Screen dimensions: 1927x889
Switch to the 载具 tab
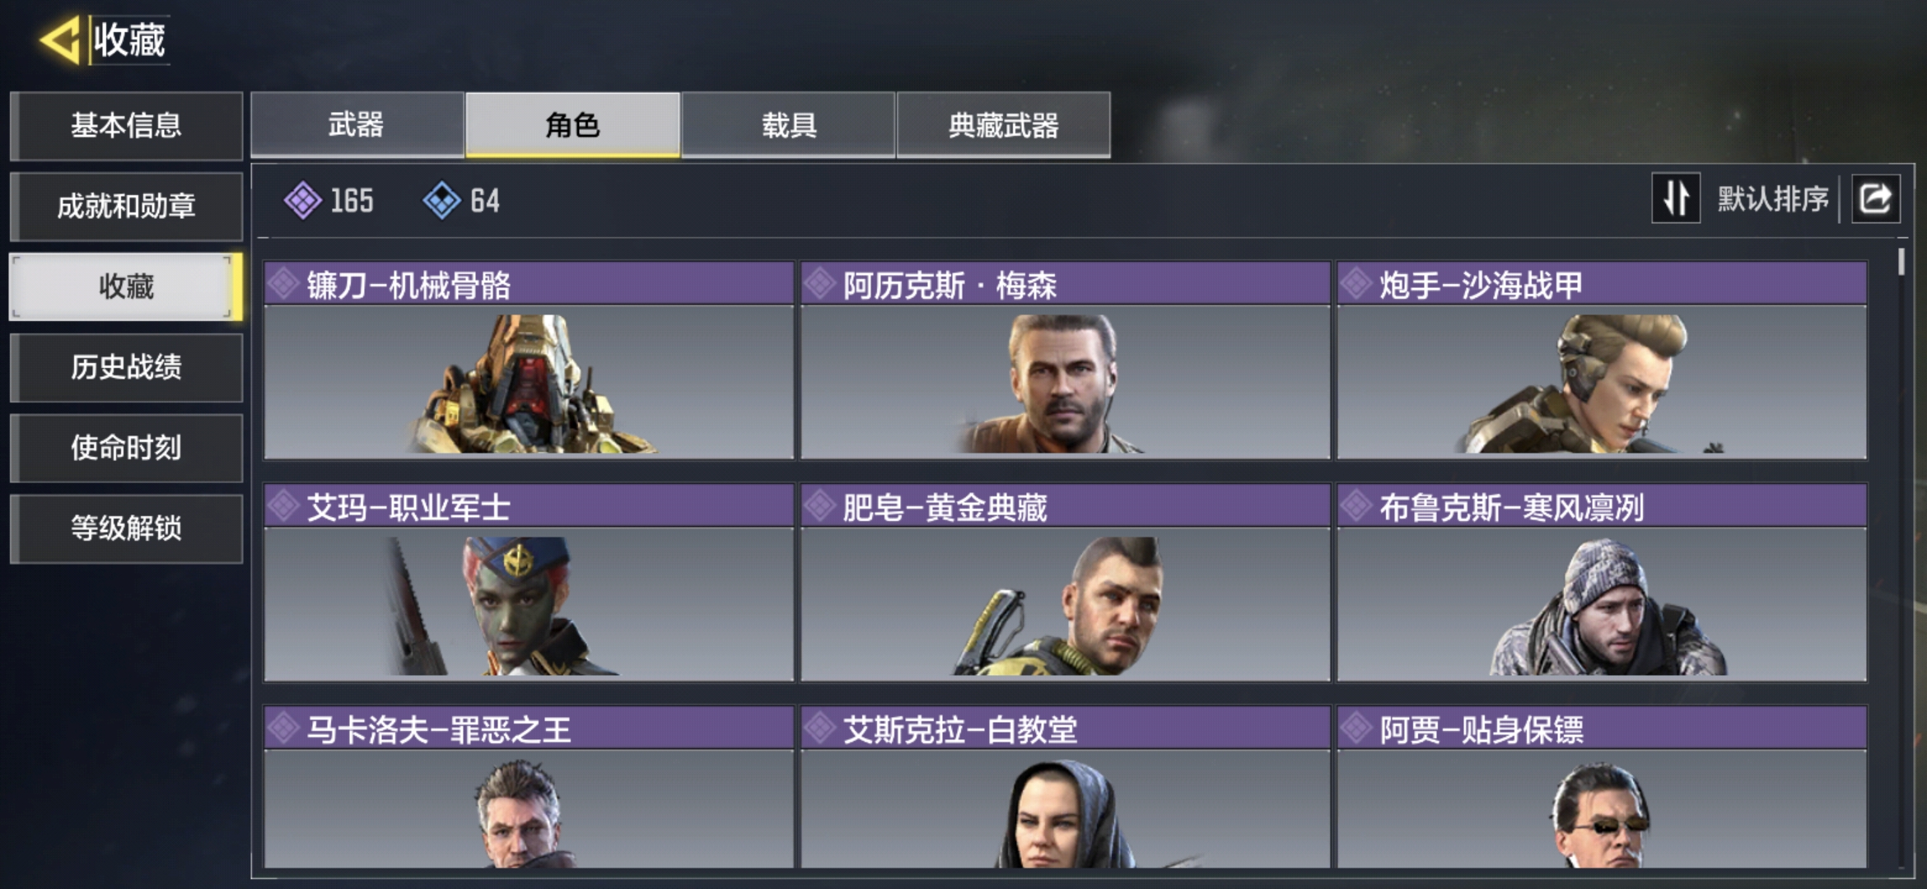pyautogui.click(x=788, y=124)
